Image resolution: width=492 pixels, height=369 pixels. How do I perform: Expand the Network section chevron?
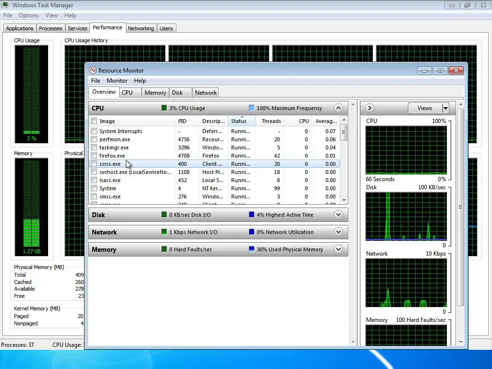click(338, 232)
